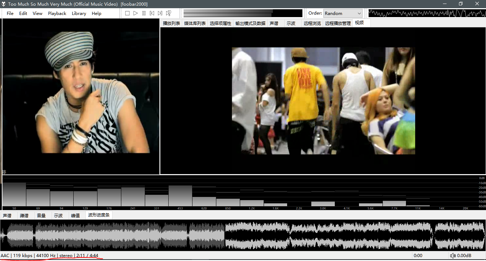Image resolution: width=486 pixels, height=261 pixels.
Task: Click the foobar2000 alien icon in title bar
Action: click(x=4, y=4)
